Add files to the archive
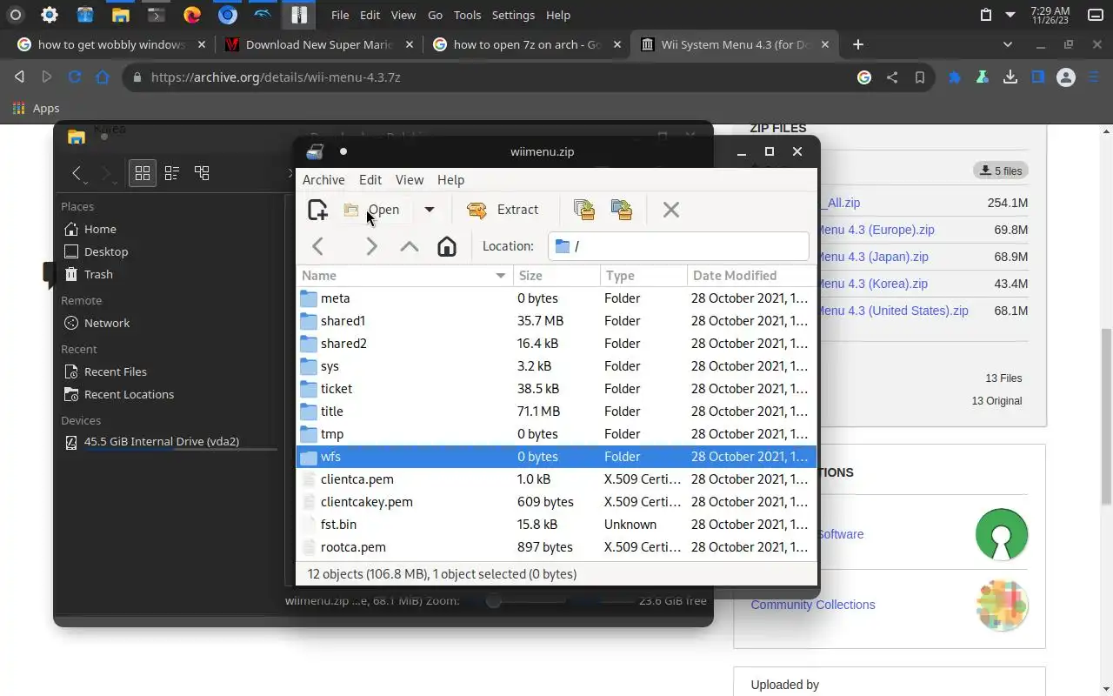1113x696 pixels. point(584,210)
